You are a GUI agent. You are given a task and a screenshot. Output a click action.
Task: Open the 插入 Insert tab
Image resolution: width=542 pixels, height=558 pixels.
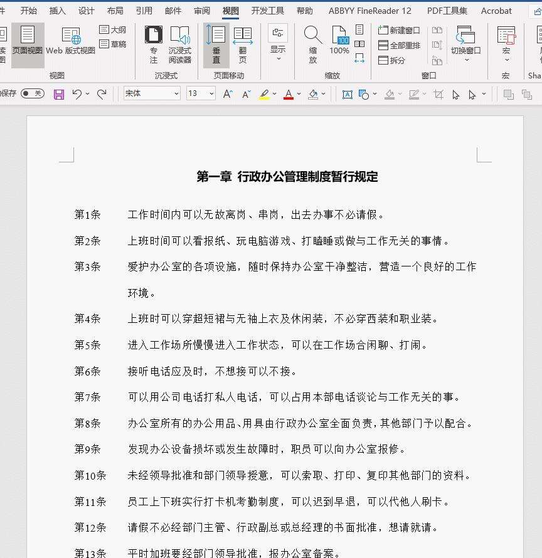click(57, 11)
